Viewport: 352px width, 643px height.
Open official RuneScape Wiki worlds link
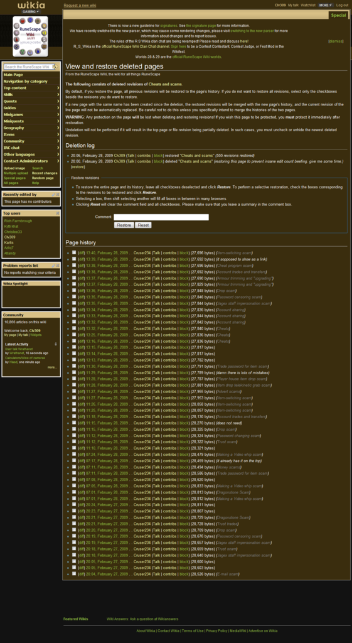click(x=196, y=57)
